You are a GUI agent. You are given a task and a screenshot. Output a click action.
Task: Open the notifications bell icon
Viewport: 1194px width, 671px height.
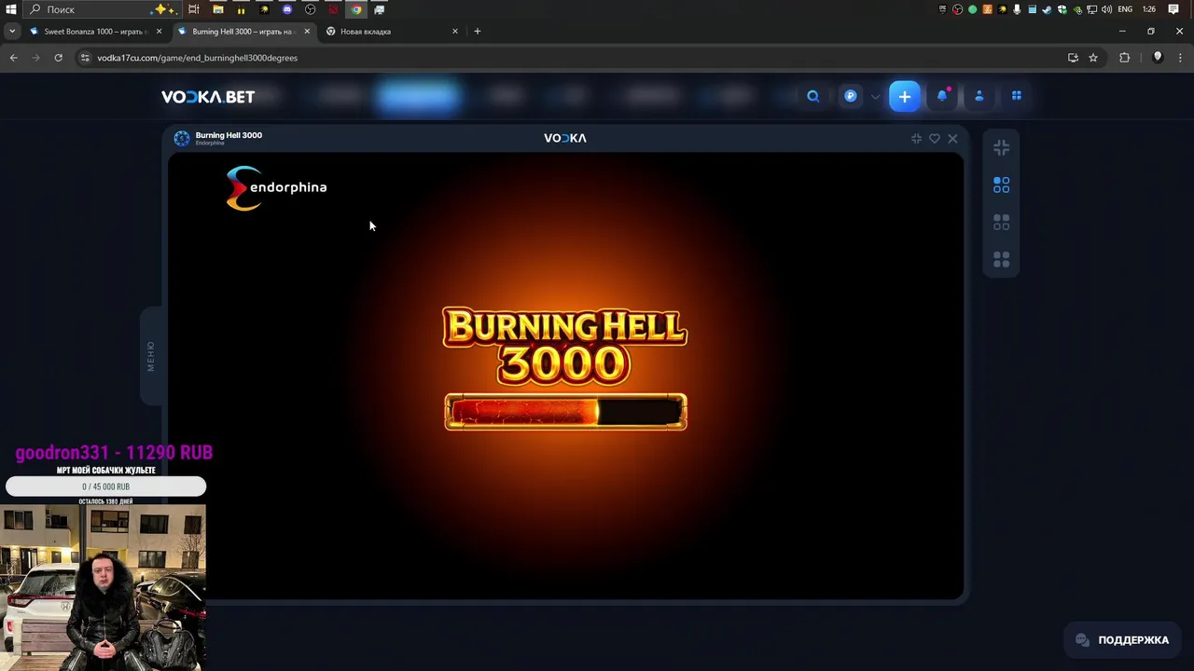[x=942, y=96]
